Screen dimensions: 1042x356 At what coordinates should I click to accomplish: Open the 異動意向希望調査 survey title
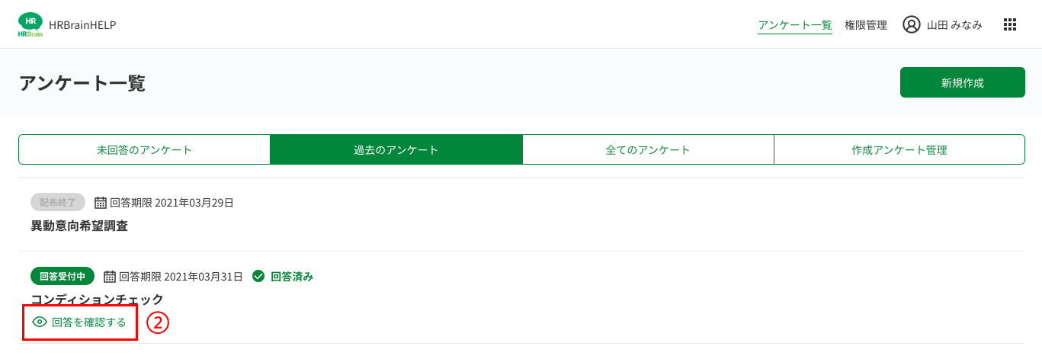tap(79, 226)
